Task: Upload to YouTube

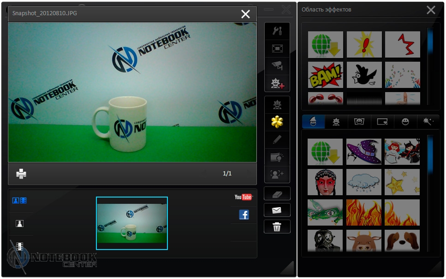Action: 244,197
